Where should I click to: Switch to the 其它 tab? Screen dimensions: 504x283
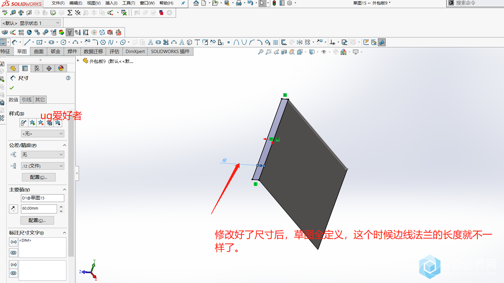coord(40,100)
